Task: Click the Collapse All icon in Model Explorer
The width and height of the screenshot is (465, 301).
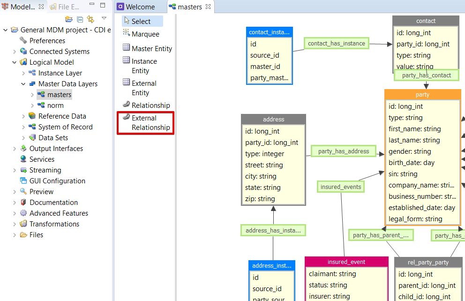Action: pos(80,19)
